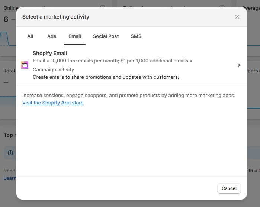Click 'Create emails to share promotions' description
Screen dimensions: 260x207
[106, 77]
